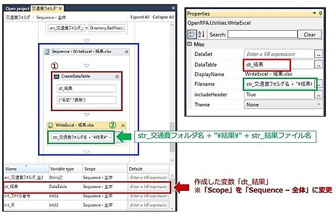Image resolution: width=336 pixels, height=216 pixels.
Task: Click the Properties search box
Action: coord(262,34)
